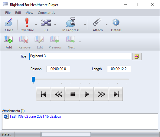Image resolution: width=160 pixels, height=137 pixels.
Task: Click the Attach paperclip icon
Action: point(97,22)
